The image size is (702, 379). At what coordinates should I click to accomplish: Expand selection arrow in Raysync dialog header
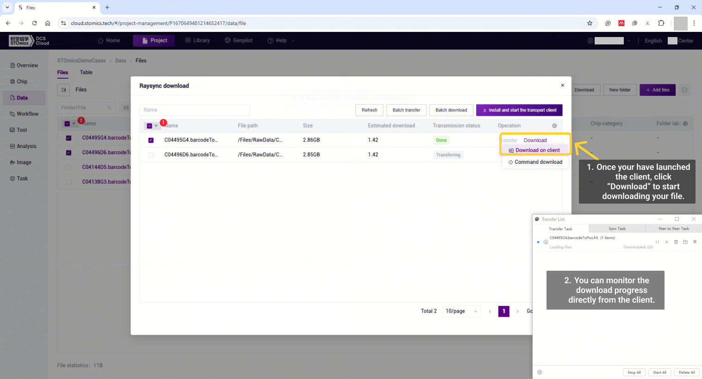coord(156,126)
